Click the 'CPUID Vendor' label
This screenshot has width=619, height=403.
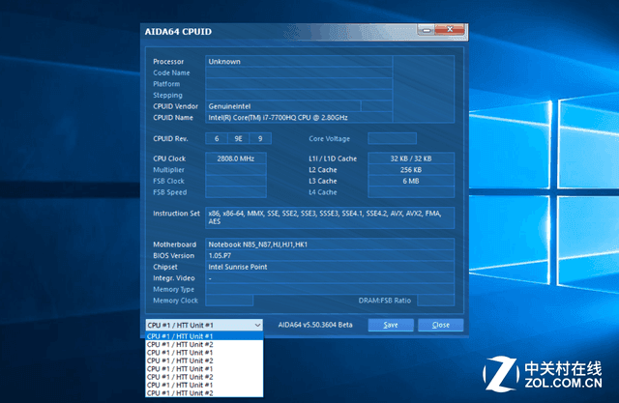[176, 106]
